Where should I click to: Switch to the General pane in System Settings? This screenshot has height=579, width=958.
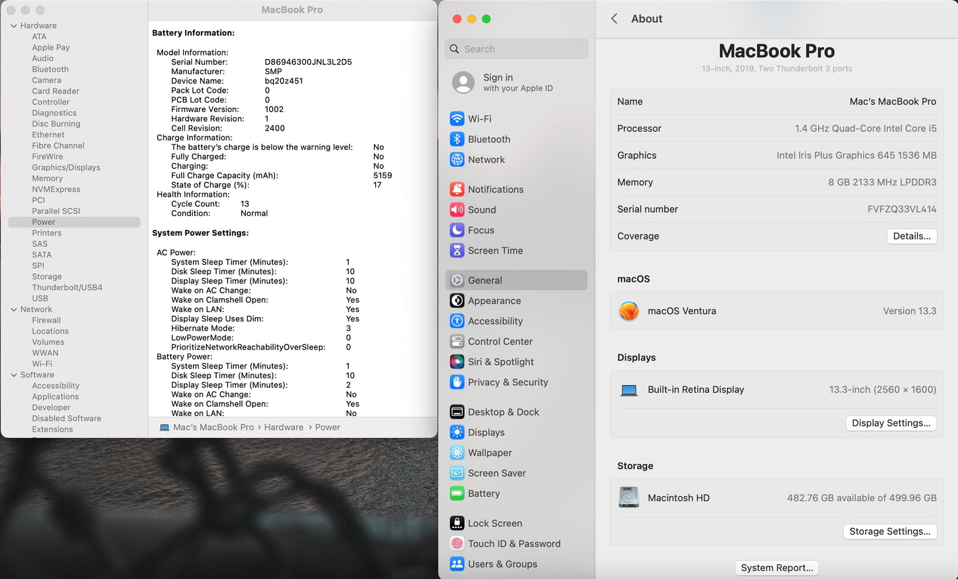tap(484, 280)
